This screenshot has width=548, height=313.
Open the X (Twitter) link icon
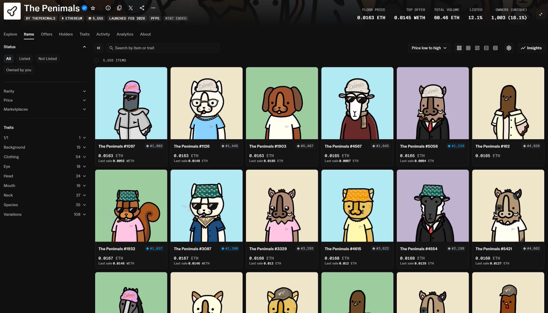pos(131,8)
